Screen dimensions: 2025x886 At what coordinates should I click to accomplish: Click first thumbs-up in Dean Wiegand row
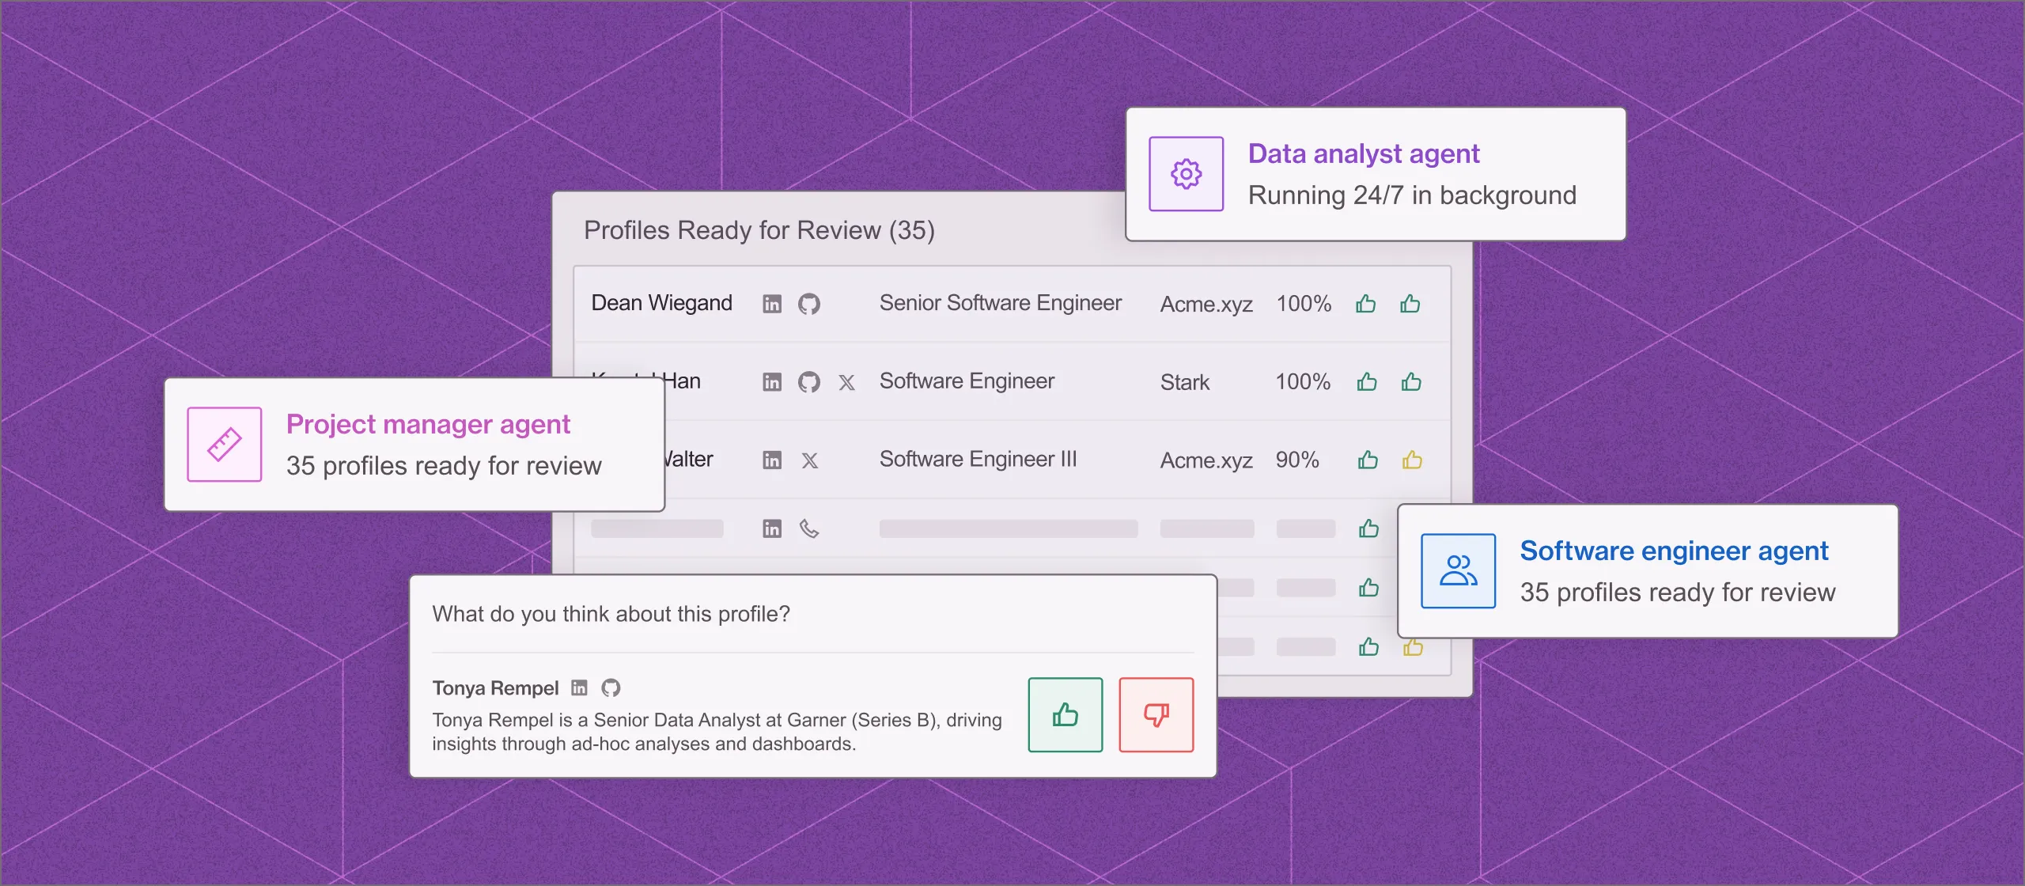[x=1365, y=304]
